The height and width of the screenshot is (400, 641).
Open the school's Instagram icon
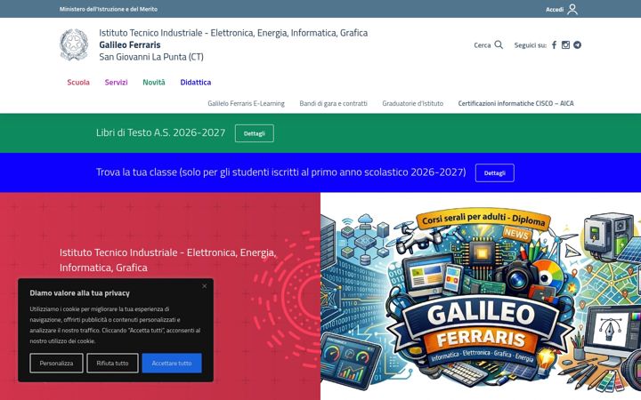(x=565, y=45)
